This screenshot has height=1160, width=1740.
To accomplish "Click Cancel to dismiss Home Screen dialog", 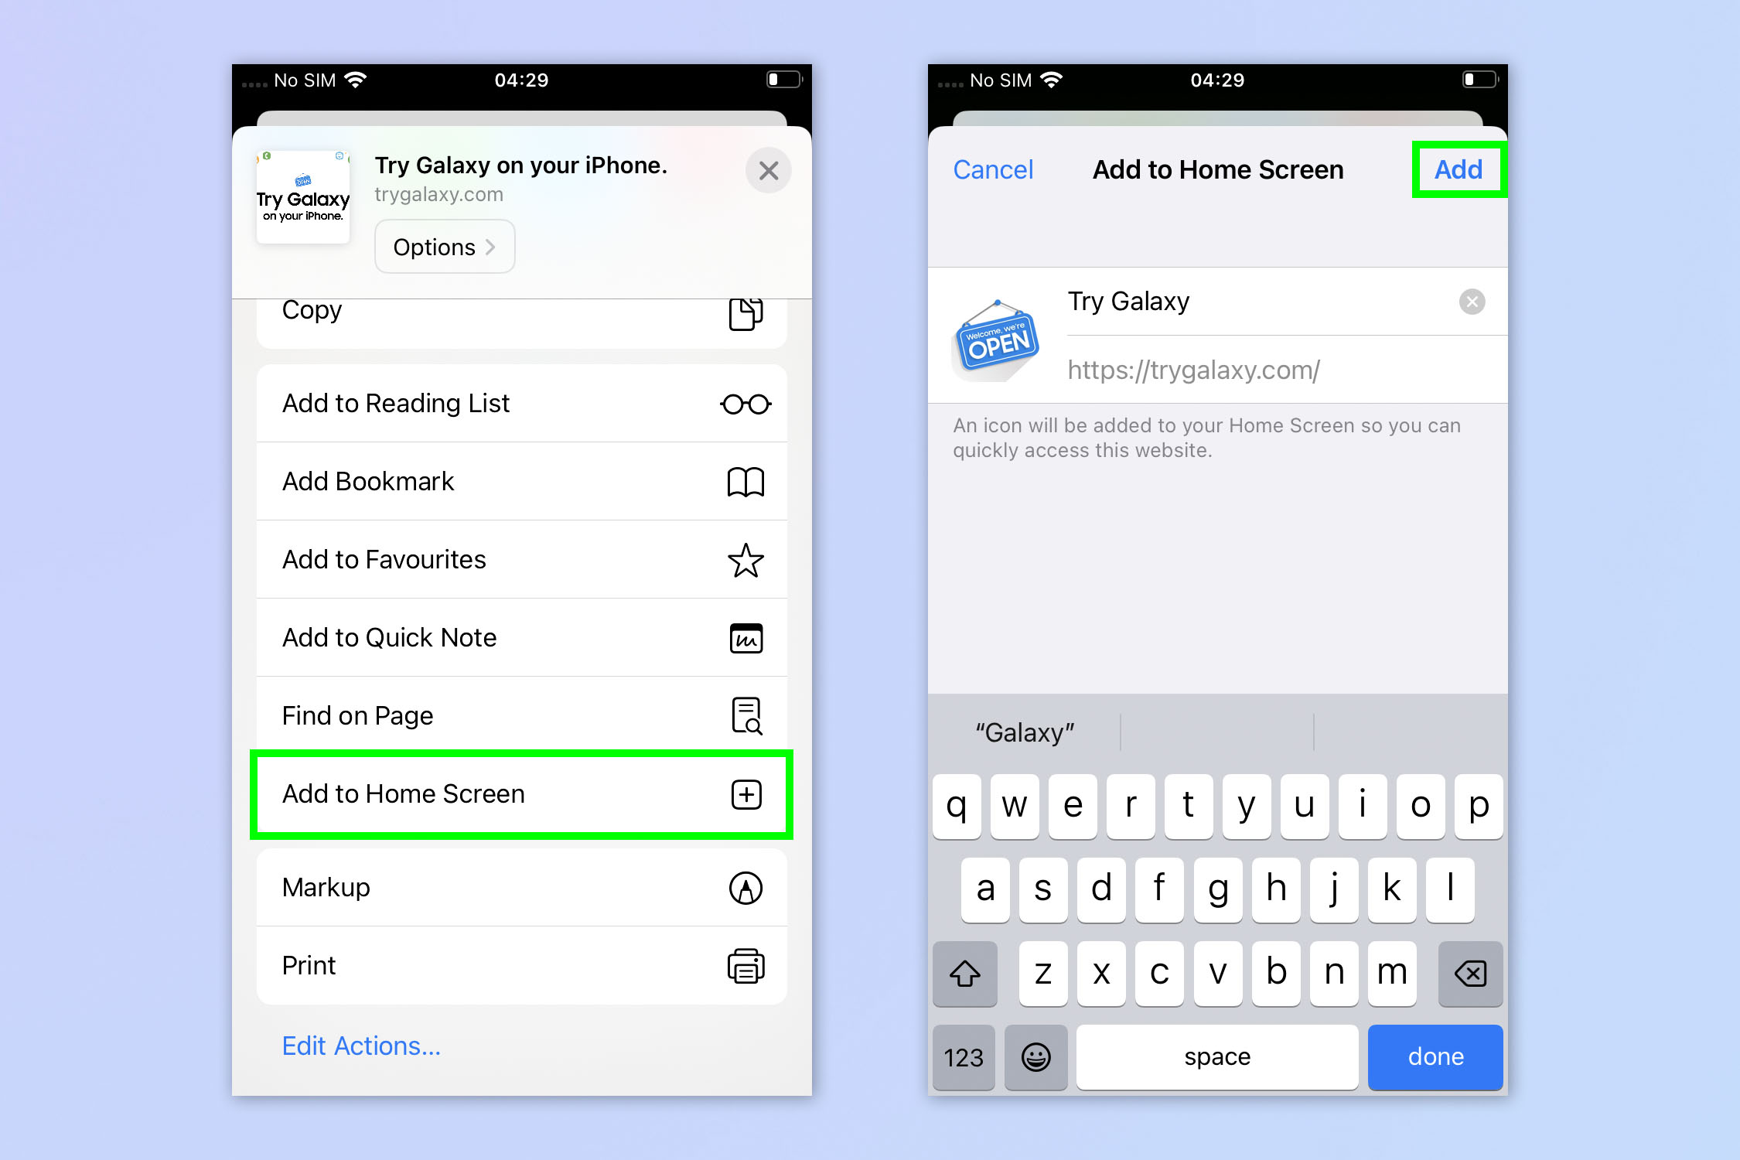I will (x=991, y=169).
